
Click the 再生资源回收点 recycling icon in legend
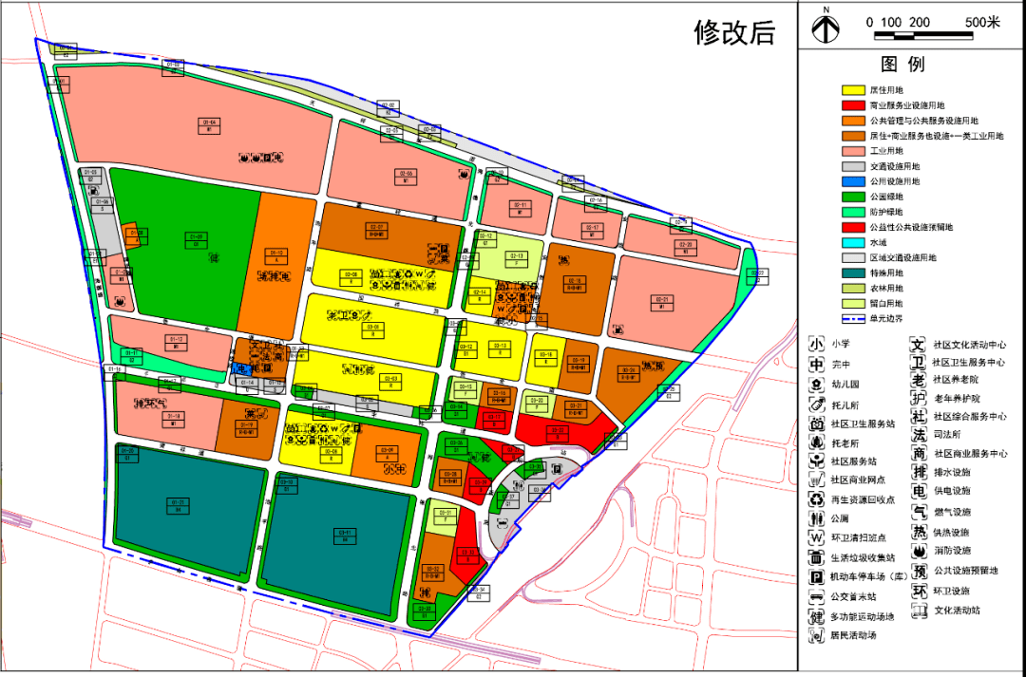tap(816, 499)
